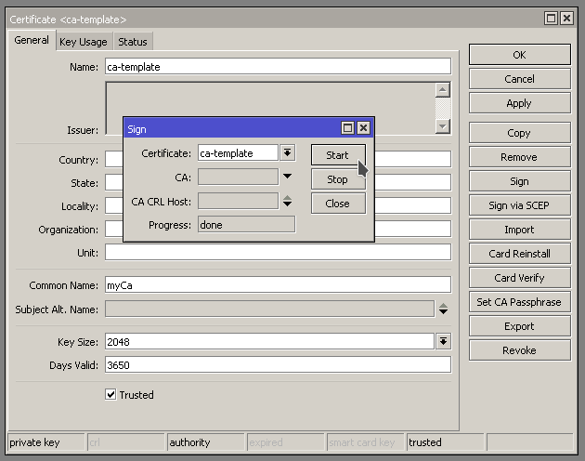Viewport: 585px width, 461px height.
Task: Uncheck the Trusted checkbox
Action: [111, 395]
